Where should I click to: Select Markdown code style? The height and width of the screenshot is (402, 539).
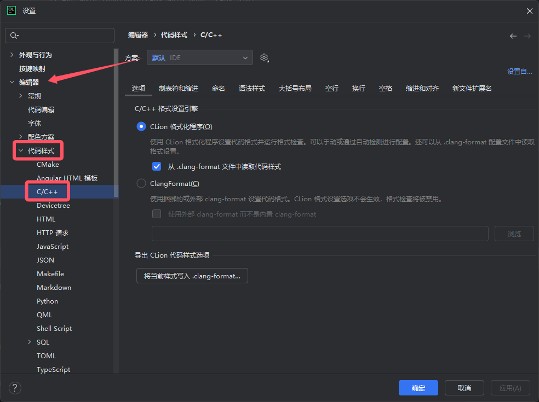coord(54,287)
